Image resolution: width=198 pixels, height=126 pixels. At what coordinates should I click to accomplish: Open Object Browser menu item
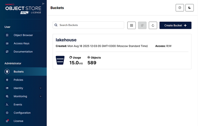(23, 35)
